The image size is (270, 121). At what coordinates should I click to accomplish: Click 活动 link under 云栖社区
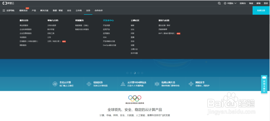(x=133, y=41)
